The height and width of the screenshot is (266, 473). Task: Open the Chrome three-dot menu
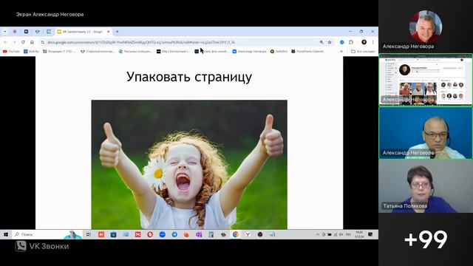click(x=372, y=42)
